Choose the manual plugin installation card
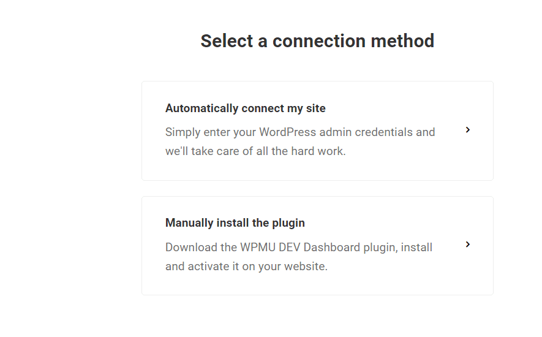This screenshot has width=542, height=337. pyautogui.click(x=317, y=245)
